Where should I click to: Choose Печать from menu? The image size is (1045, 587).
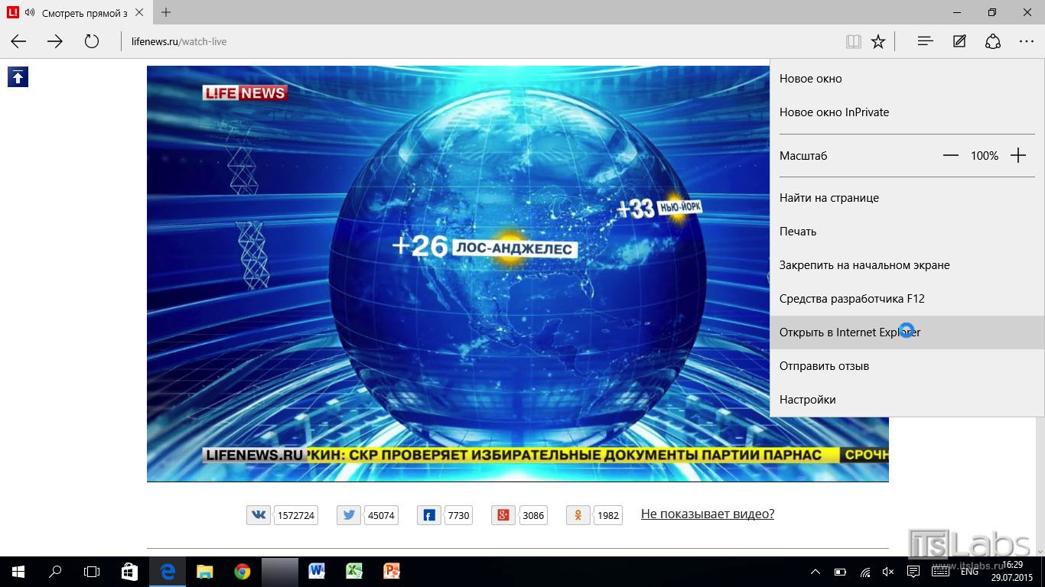tap(907, 232)
